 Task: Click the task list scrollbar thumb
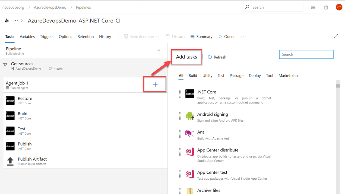click(338, 86)
